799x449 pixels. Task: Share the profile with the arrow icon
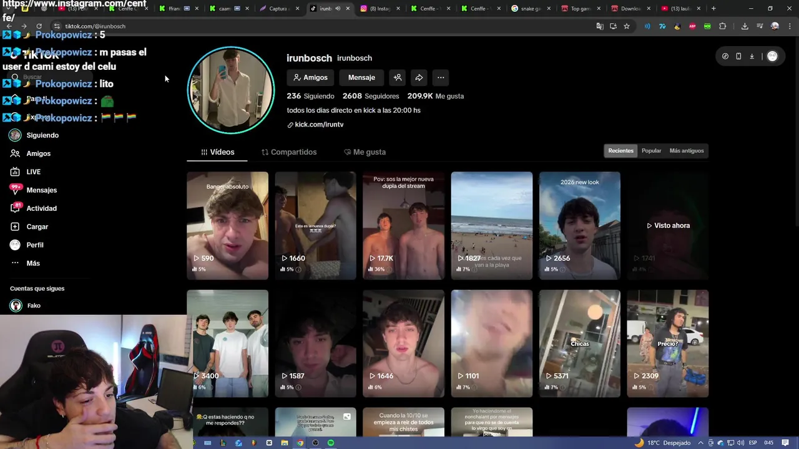(419, 77)
